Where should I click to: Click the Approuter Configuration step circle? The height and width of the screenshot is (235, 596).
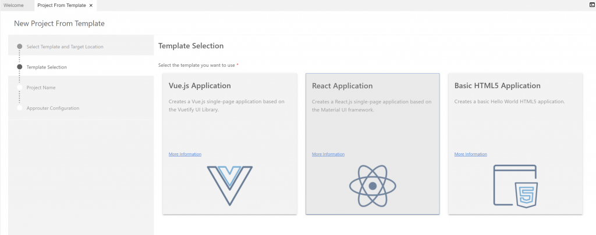(20, 108)
